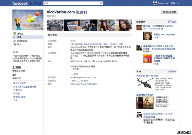
Task: Open Tsai Ing-wen page link
Action: click(164, 35)
